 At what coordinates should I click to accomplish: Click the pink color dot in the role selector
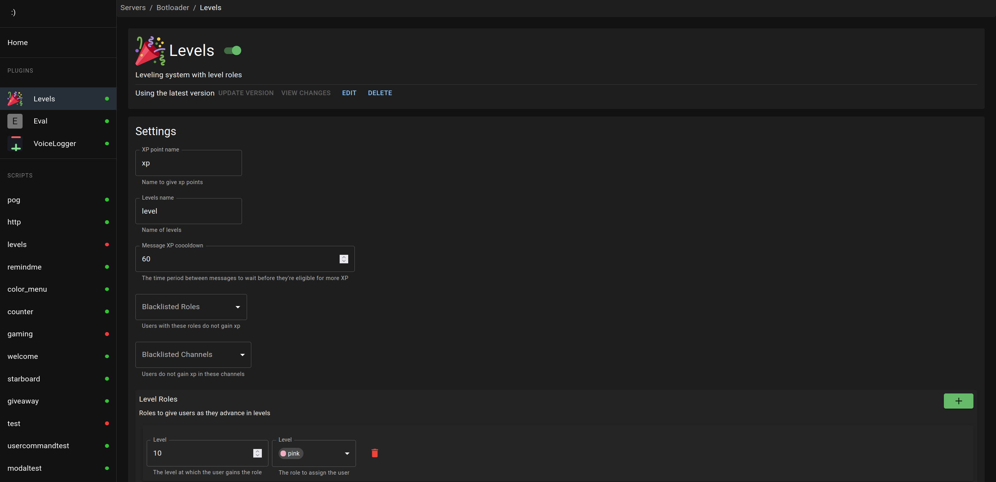[x=284, y=453]
